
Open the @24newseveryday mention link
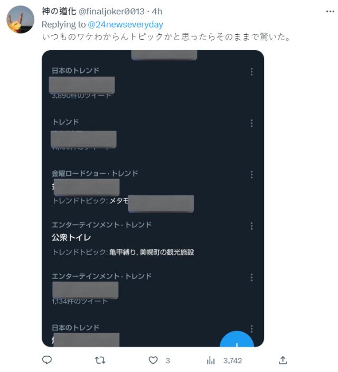pos(126,24)
